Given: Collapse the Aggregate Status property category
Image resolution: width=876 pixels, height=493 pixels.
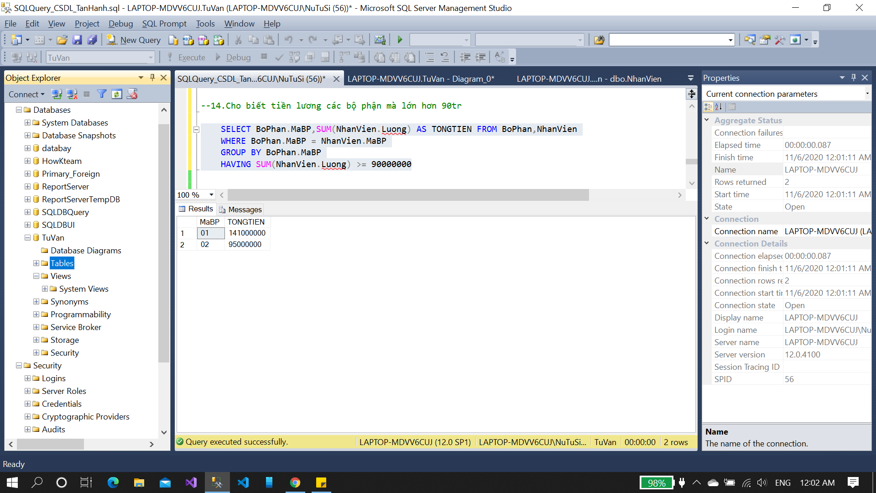Looking at the screenshot, I should click(x=707, y=120).
